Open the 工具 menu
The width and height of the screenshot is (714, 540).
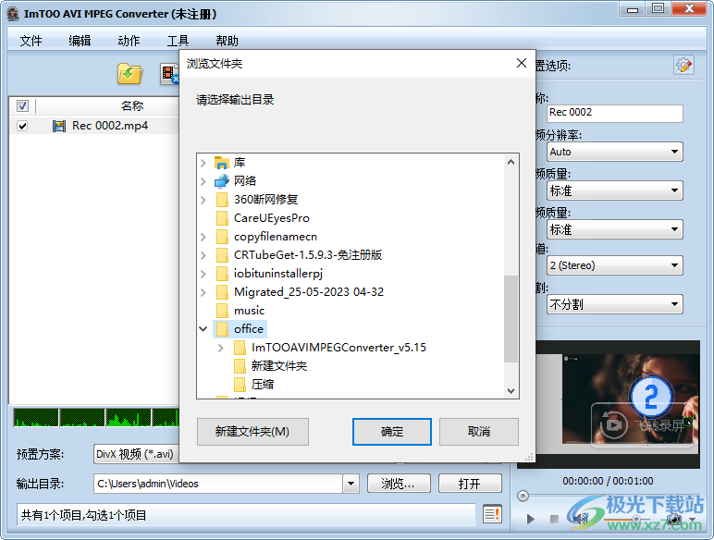click(178, 41)
